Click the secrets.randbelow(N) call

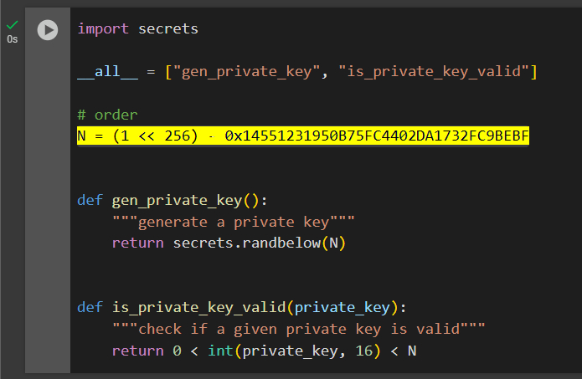click(x=260, y=243)
